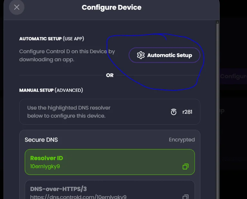This screenshot has width=247, height=199.
Task: Close the Configure Device dialog
Action: pos(16,7)
